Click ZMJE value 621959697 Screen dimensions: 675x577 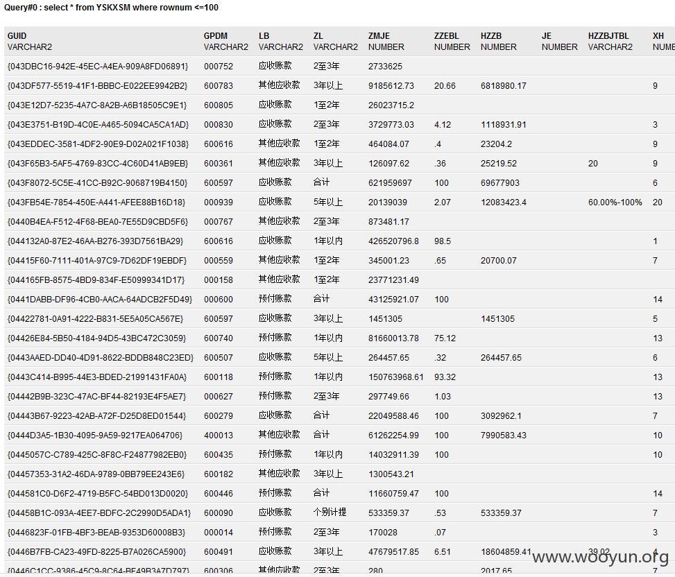(x=390, y=183)
